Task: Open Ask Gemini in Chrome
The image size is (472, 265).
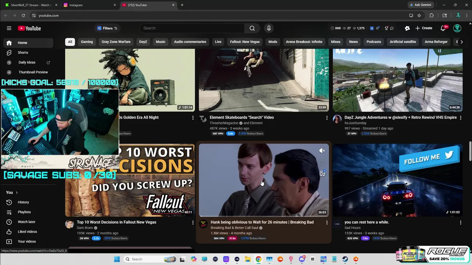Action: [x=420, y=5]
